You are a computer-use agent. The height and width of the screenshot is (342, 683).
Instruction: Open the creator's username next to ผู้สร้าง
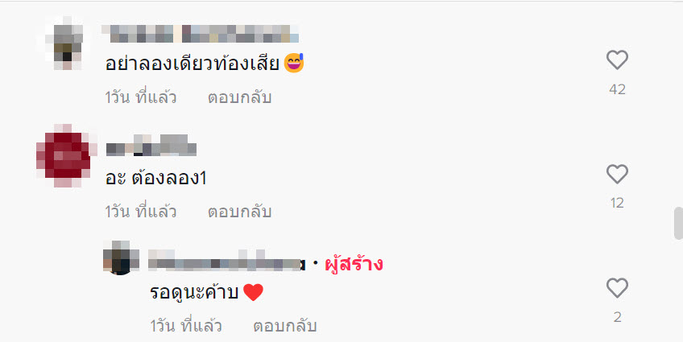[226, 262]
